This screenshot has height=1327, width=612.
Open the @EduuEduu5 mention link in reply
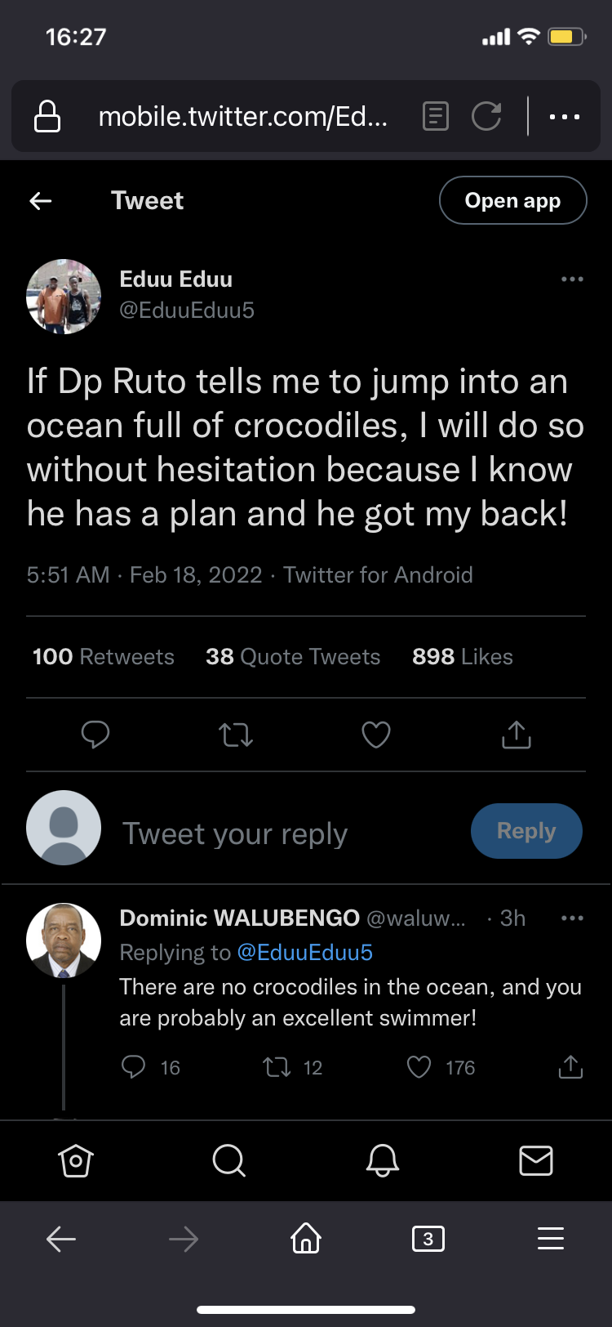pos(305,953)
